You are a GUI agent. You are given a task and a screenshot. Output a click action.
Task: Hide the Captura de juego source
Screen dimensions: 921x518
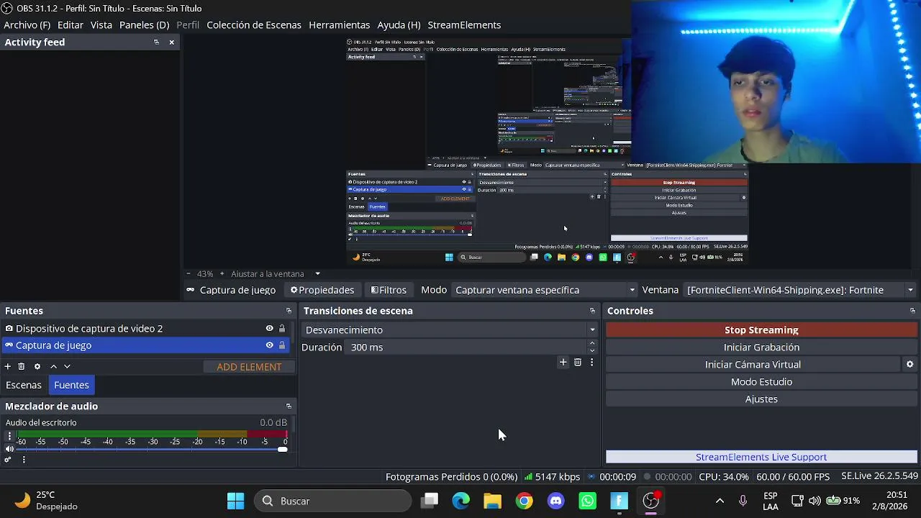point(270,345)
